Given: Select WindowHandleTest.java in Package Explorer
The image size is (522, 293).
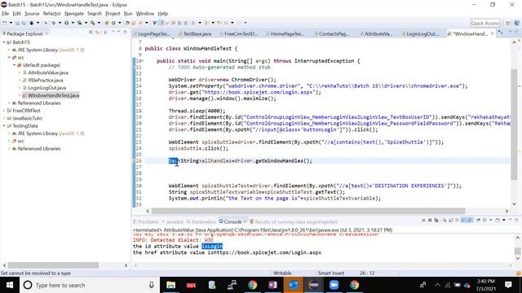Looking at the screenshot, I should [53, 96].
